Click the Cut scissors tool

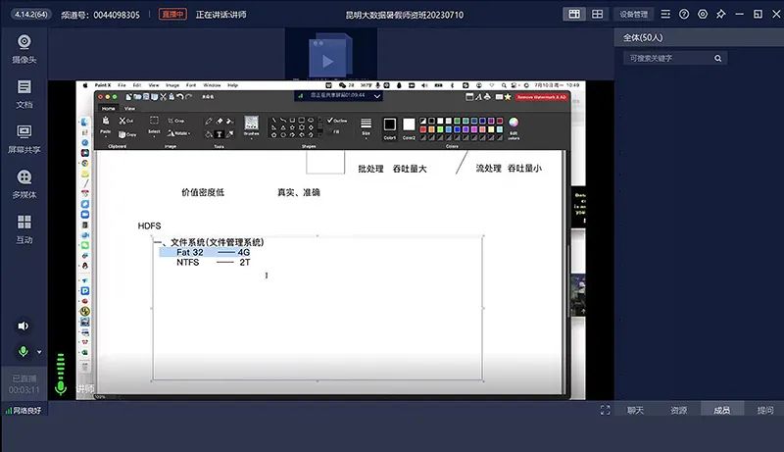126,121
